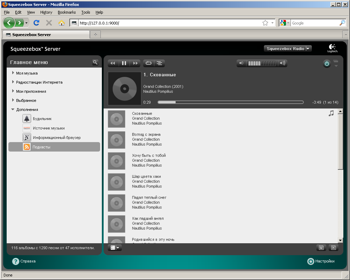The width and height of the screenshot is (350, 280).
Task: Collapse the now-playing panel arrow
Action: tap(336, 66)
